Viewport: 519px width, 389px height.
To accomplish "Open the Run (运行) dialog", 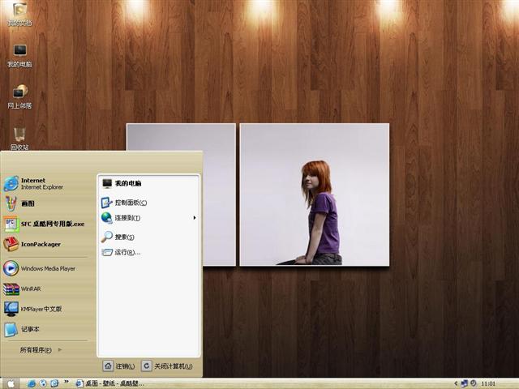I will click(x=121, y=252).
